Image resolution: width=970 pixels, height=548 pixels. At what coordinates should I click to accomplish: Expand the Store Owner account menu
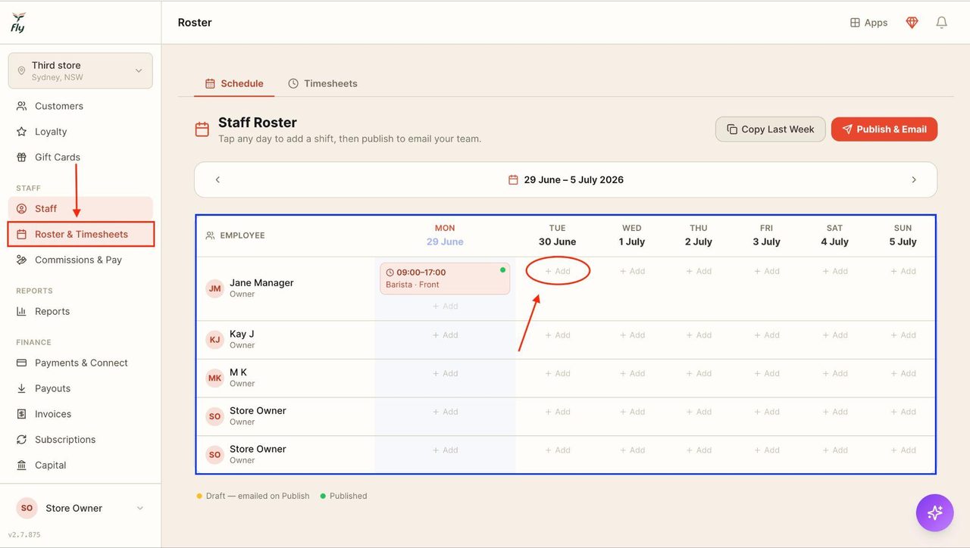[x=80, y=508]
